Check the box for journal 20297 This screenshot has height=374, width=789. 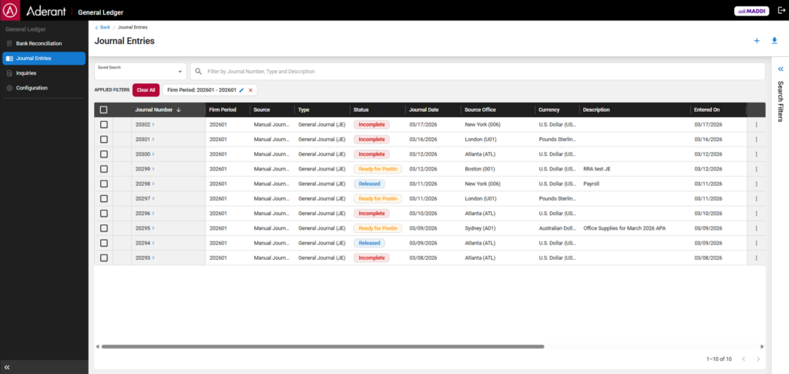click(x=104, y=198)
